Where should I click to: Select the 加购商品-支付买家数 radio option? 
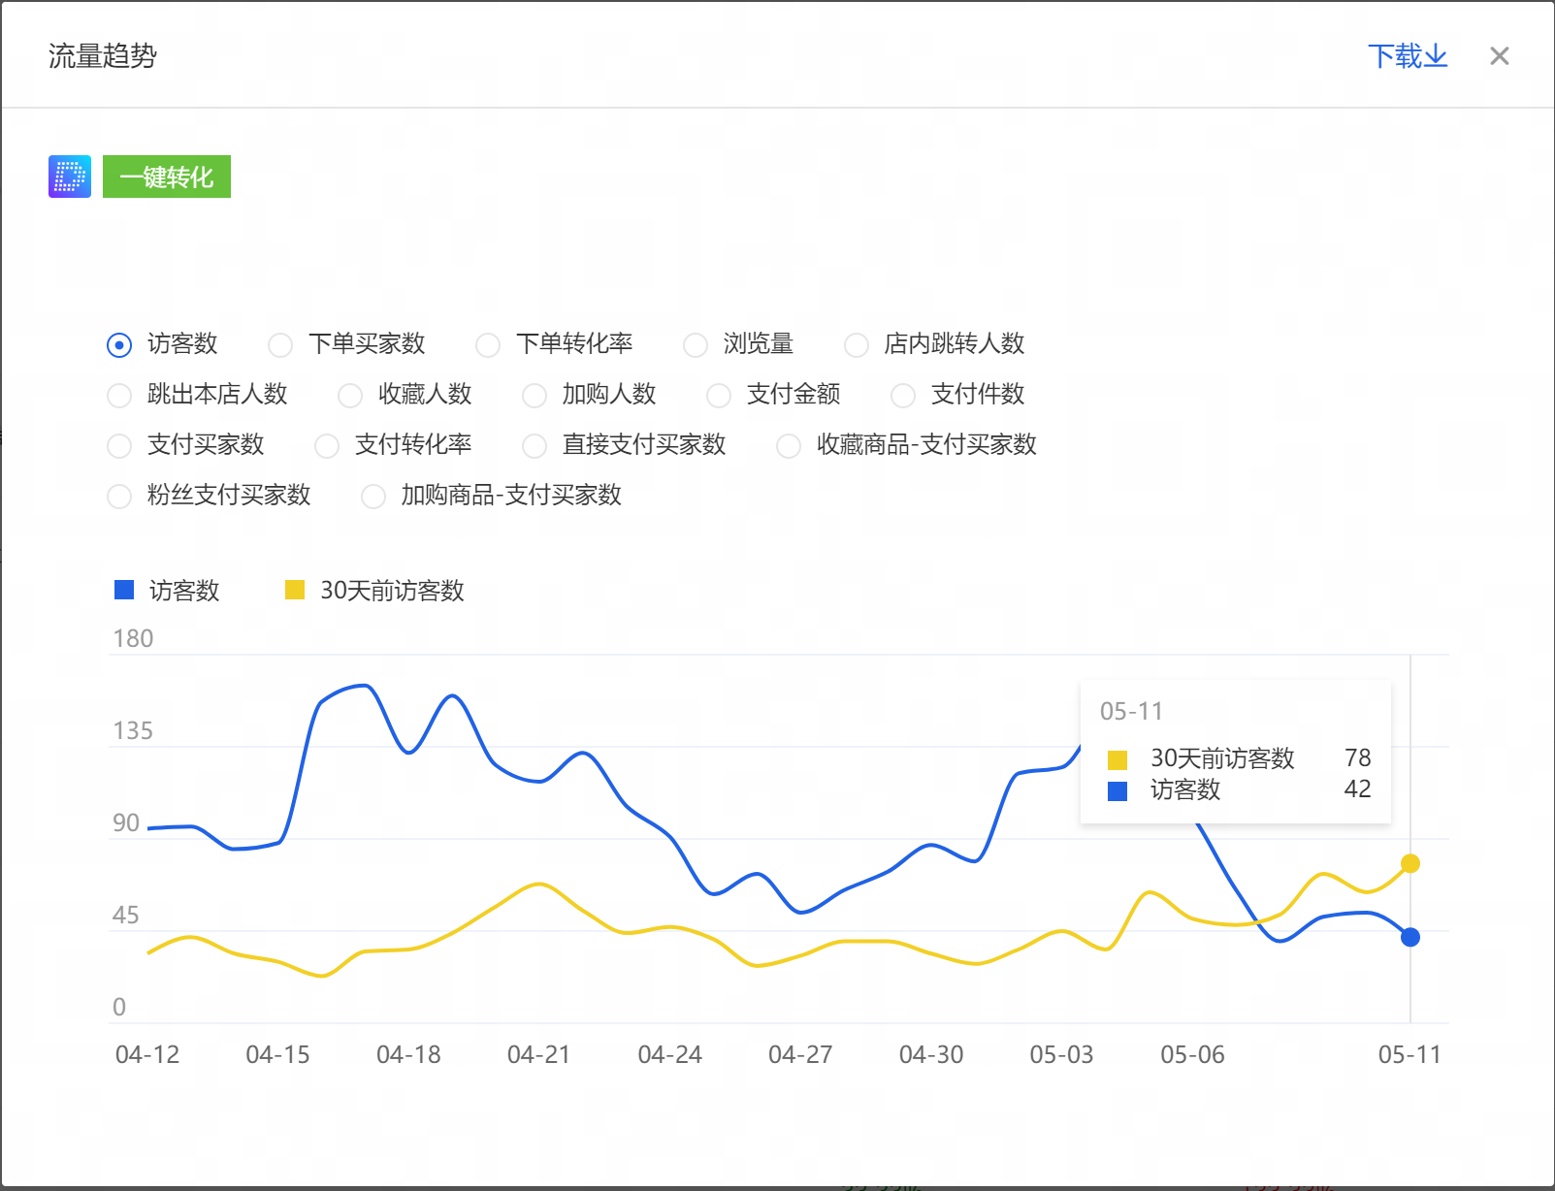[373, 496]
